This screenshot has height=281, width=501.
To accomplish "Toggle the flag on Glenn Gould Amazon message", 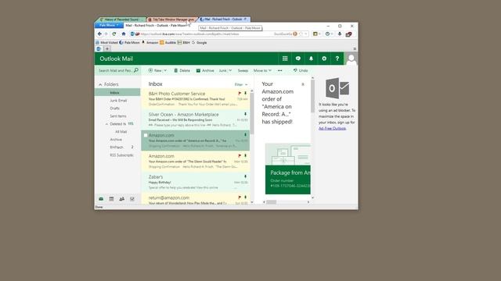I will click(240, 156).
